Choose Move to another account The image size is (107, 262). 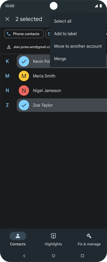78,46
